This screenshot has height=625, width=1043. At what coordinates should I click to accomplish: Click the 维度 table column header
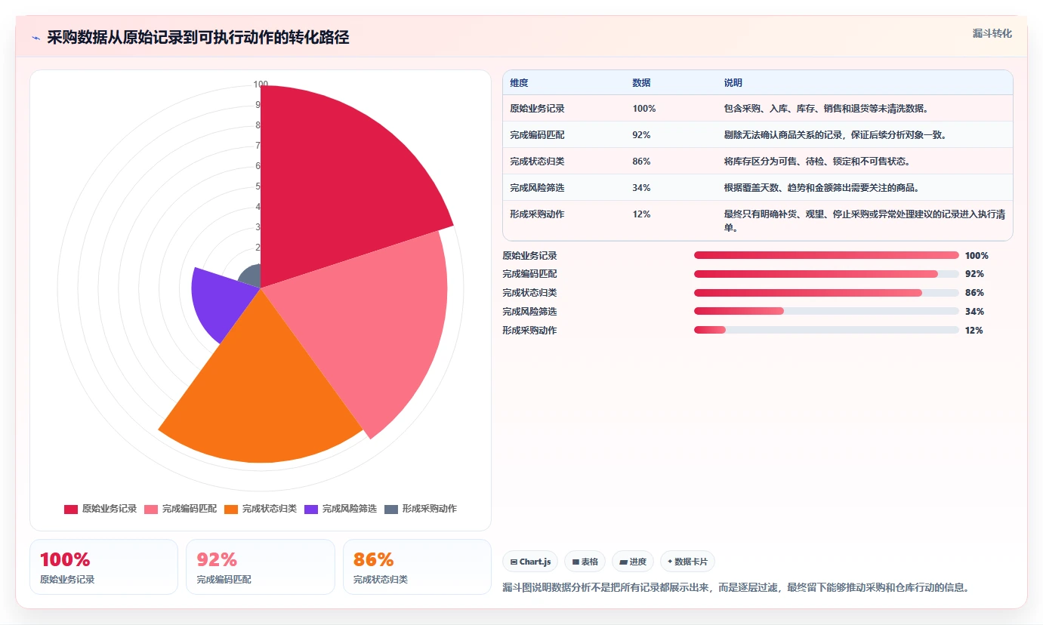tap(519, 82)
